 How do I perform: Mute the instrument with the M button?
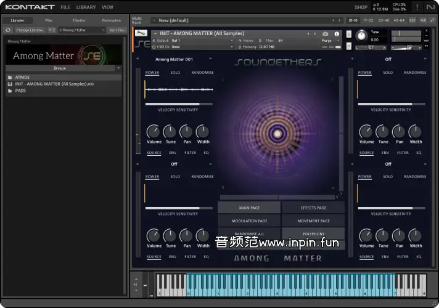pyautogui.click(x=349, y=47)
